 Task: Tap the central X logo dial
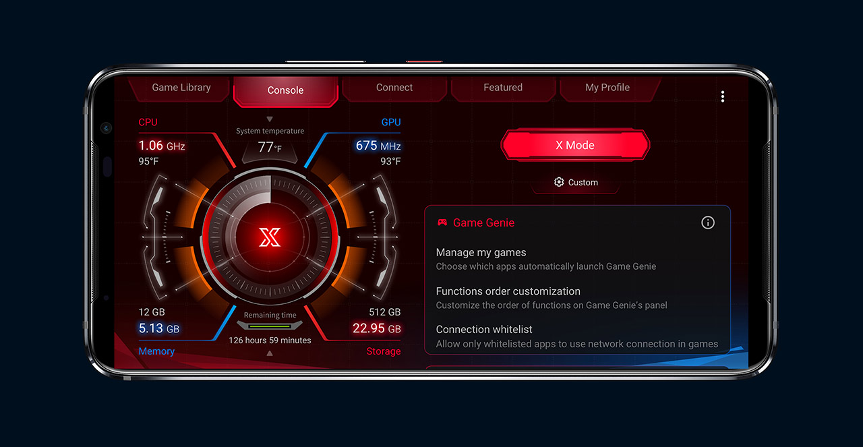coord(270,237)
